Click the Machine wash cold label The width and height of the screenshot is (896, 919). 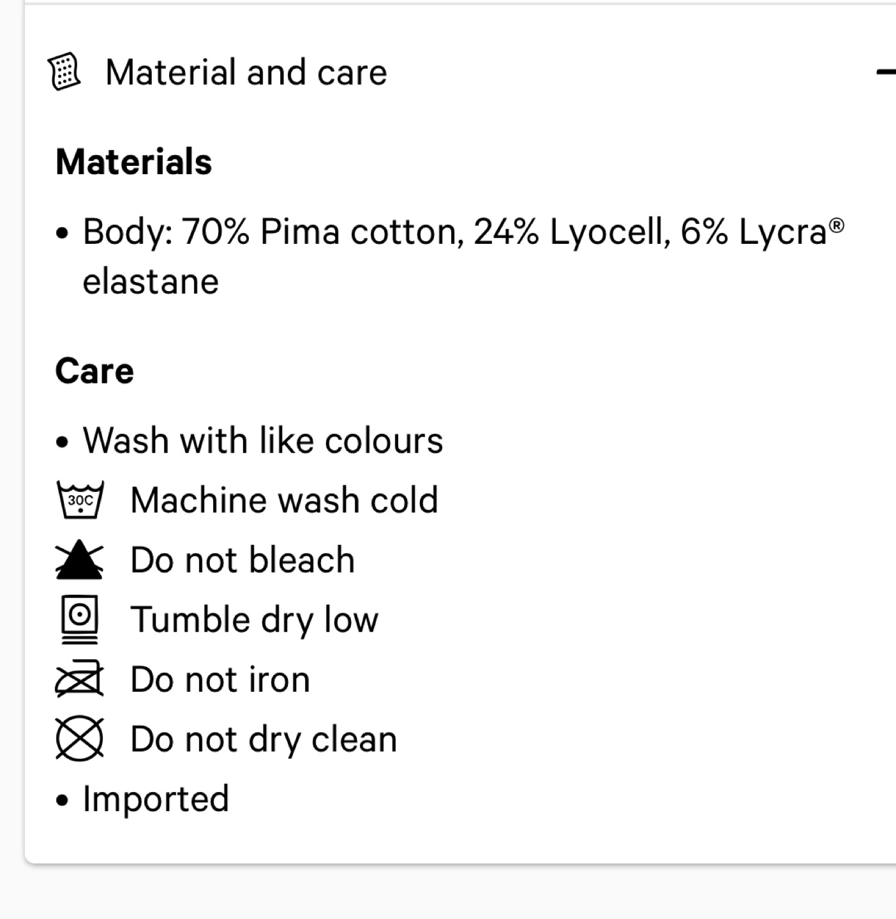click(285, 500)
